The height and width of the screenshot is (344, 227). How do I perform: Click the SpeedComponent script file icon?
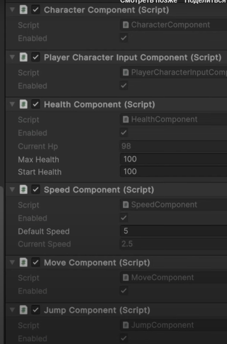coord(126,205)
